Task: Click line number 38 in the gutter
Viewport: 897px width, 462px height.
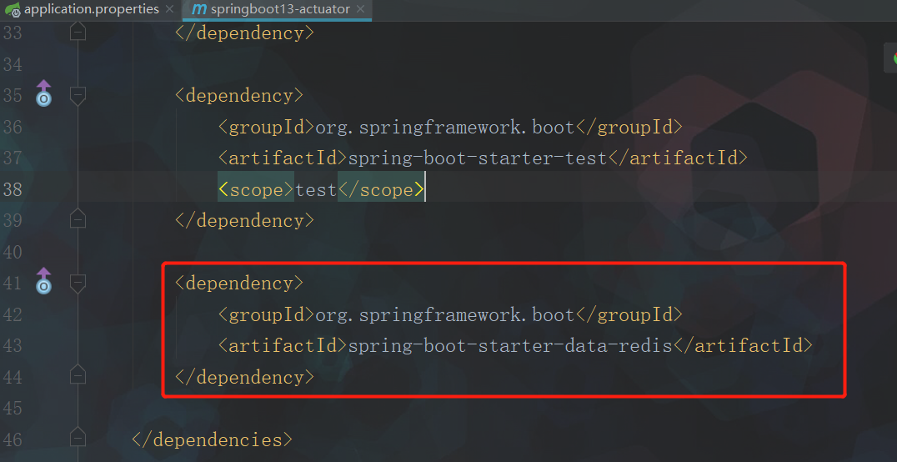Action: (13, 189)
